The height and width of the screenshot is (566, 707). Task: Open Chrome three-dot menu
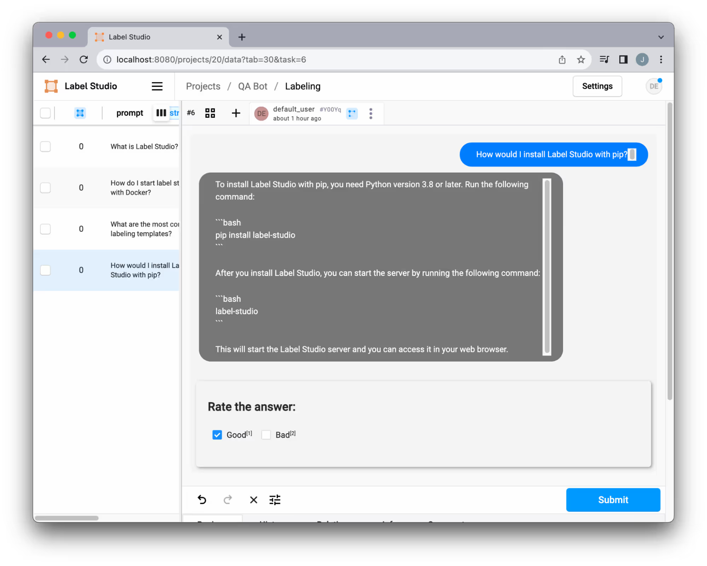(661, 59)
